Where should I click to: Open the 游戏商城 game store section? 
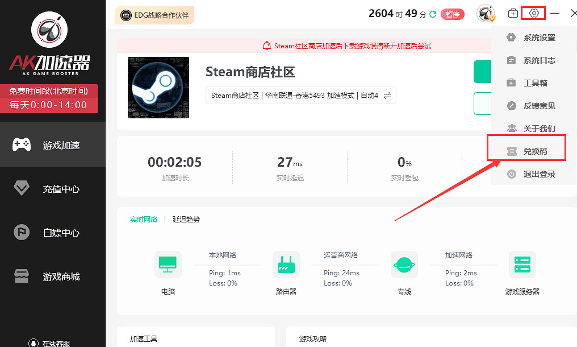pyautogui.click(x=52, y=276)
